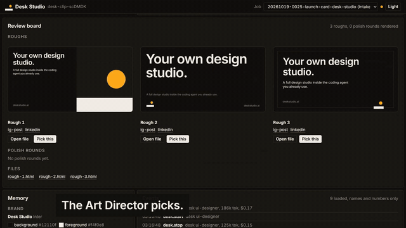Click the orange status dot beside Job dropdown

click(382, 7)
